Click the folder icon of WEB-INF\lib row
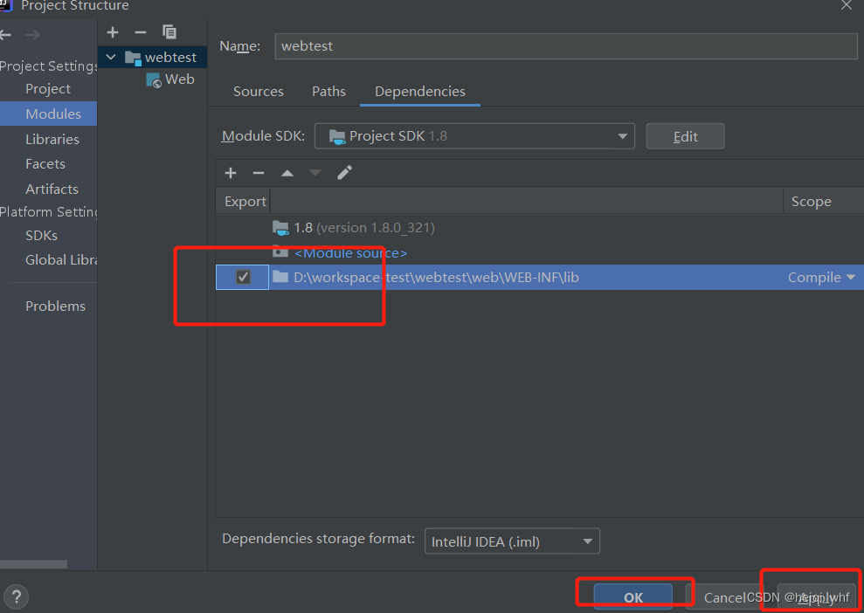This screenshot has height=613, width=864. [280, 277]
